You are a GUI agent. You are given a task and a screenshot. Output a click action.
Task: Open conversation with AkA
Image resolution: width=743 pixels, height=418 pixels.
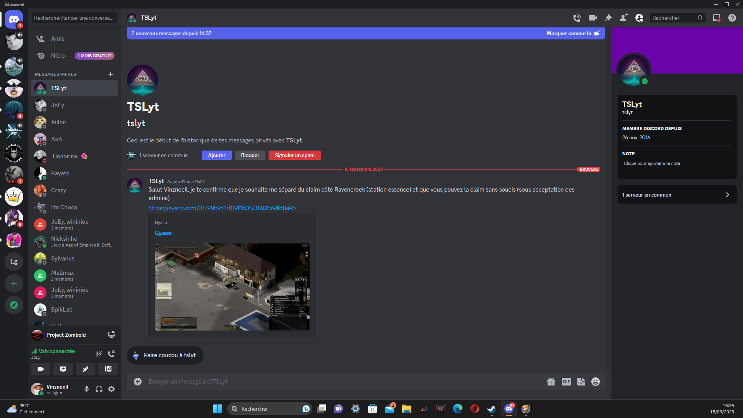(x=74, y=139)
